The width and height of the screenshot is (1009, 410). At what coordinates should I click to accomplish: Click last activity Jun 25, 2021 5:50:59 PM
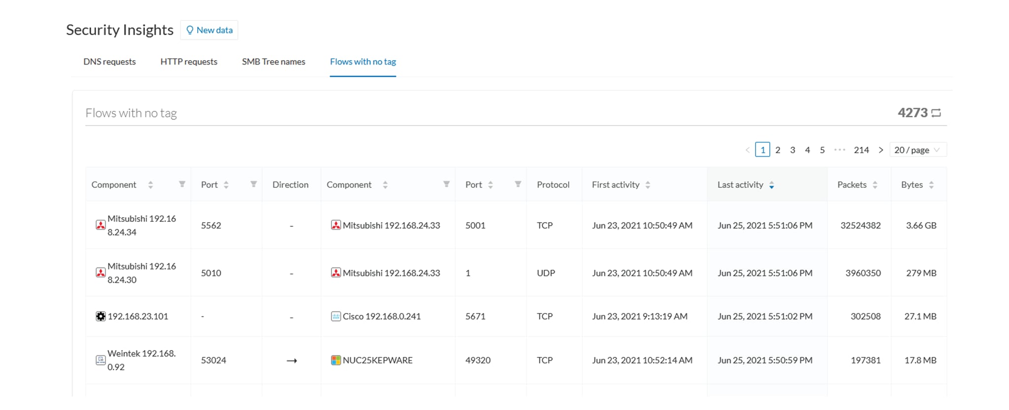tap(765, 360)
